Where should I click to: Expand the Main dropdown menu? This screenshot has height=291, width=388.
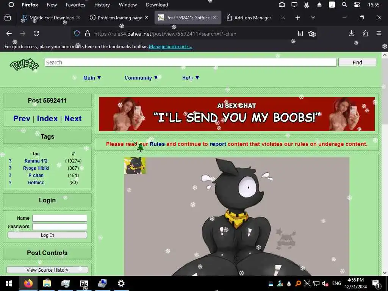pos(92,78)
